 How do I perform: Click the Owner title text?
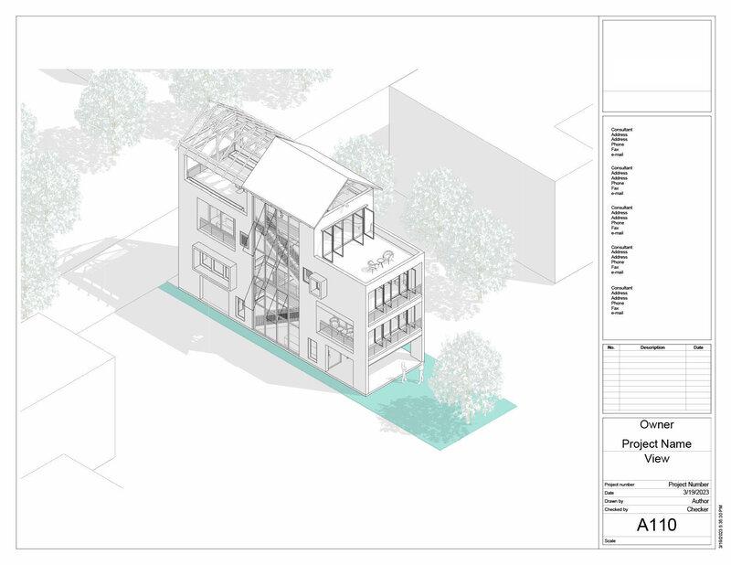click(x=656, y=424)
